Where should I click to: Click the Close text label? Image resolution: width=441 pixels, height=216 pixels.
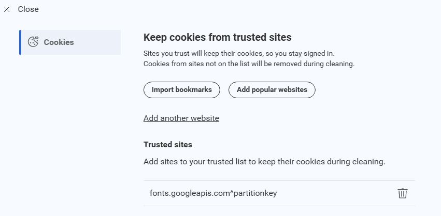pos(28,9)
